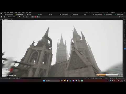Screen dimensions: 126x94
Task: Click the eject from player icon
Action: coord(38,17)
